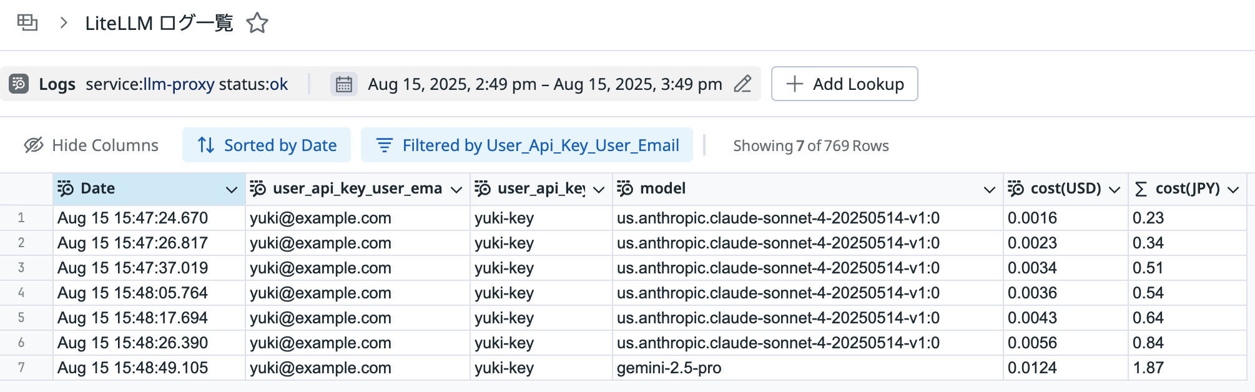
Task: Expand the cost(JPY) column dropdown
Action: pyautogui.click(x=1233, y=190)
